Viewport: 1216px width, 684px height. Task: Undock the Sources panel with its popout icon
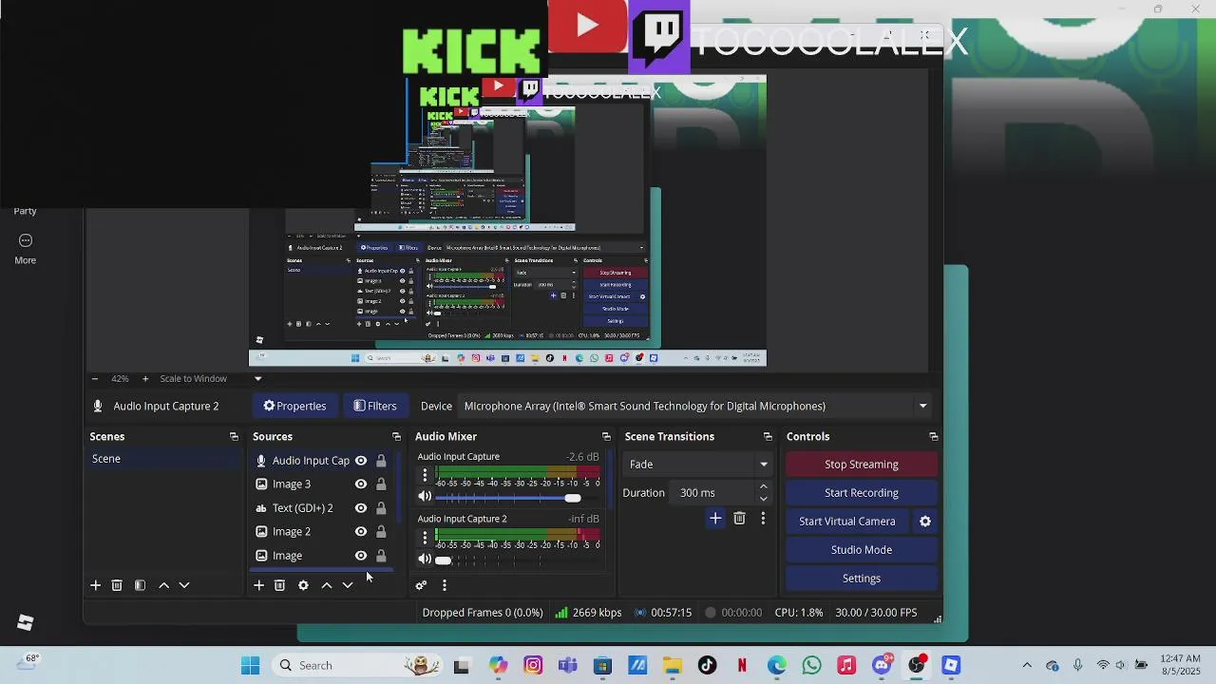(x=396, y=436)
